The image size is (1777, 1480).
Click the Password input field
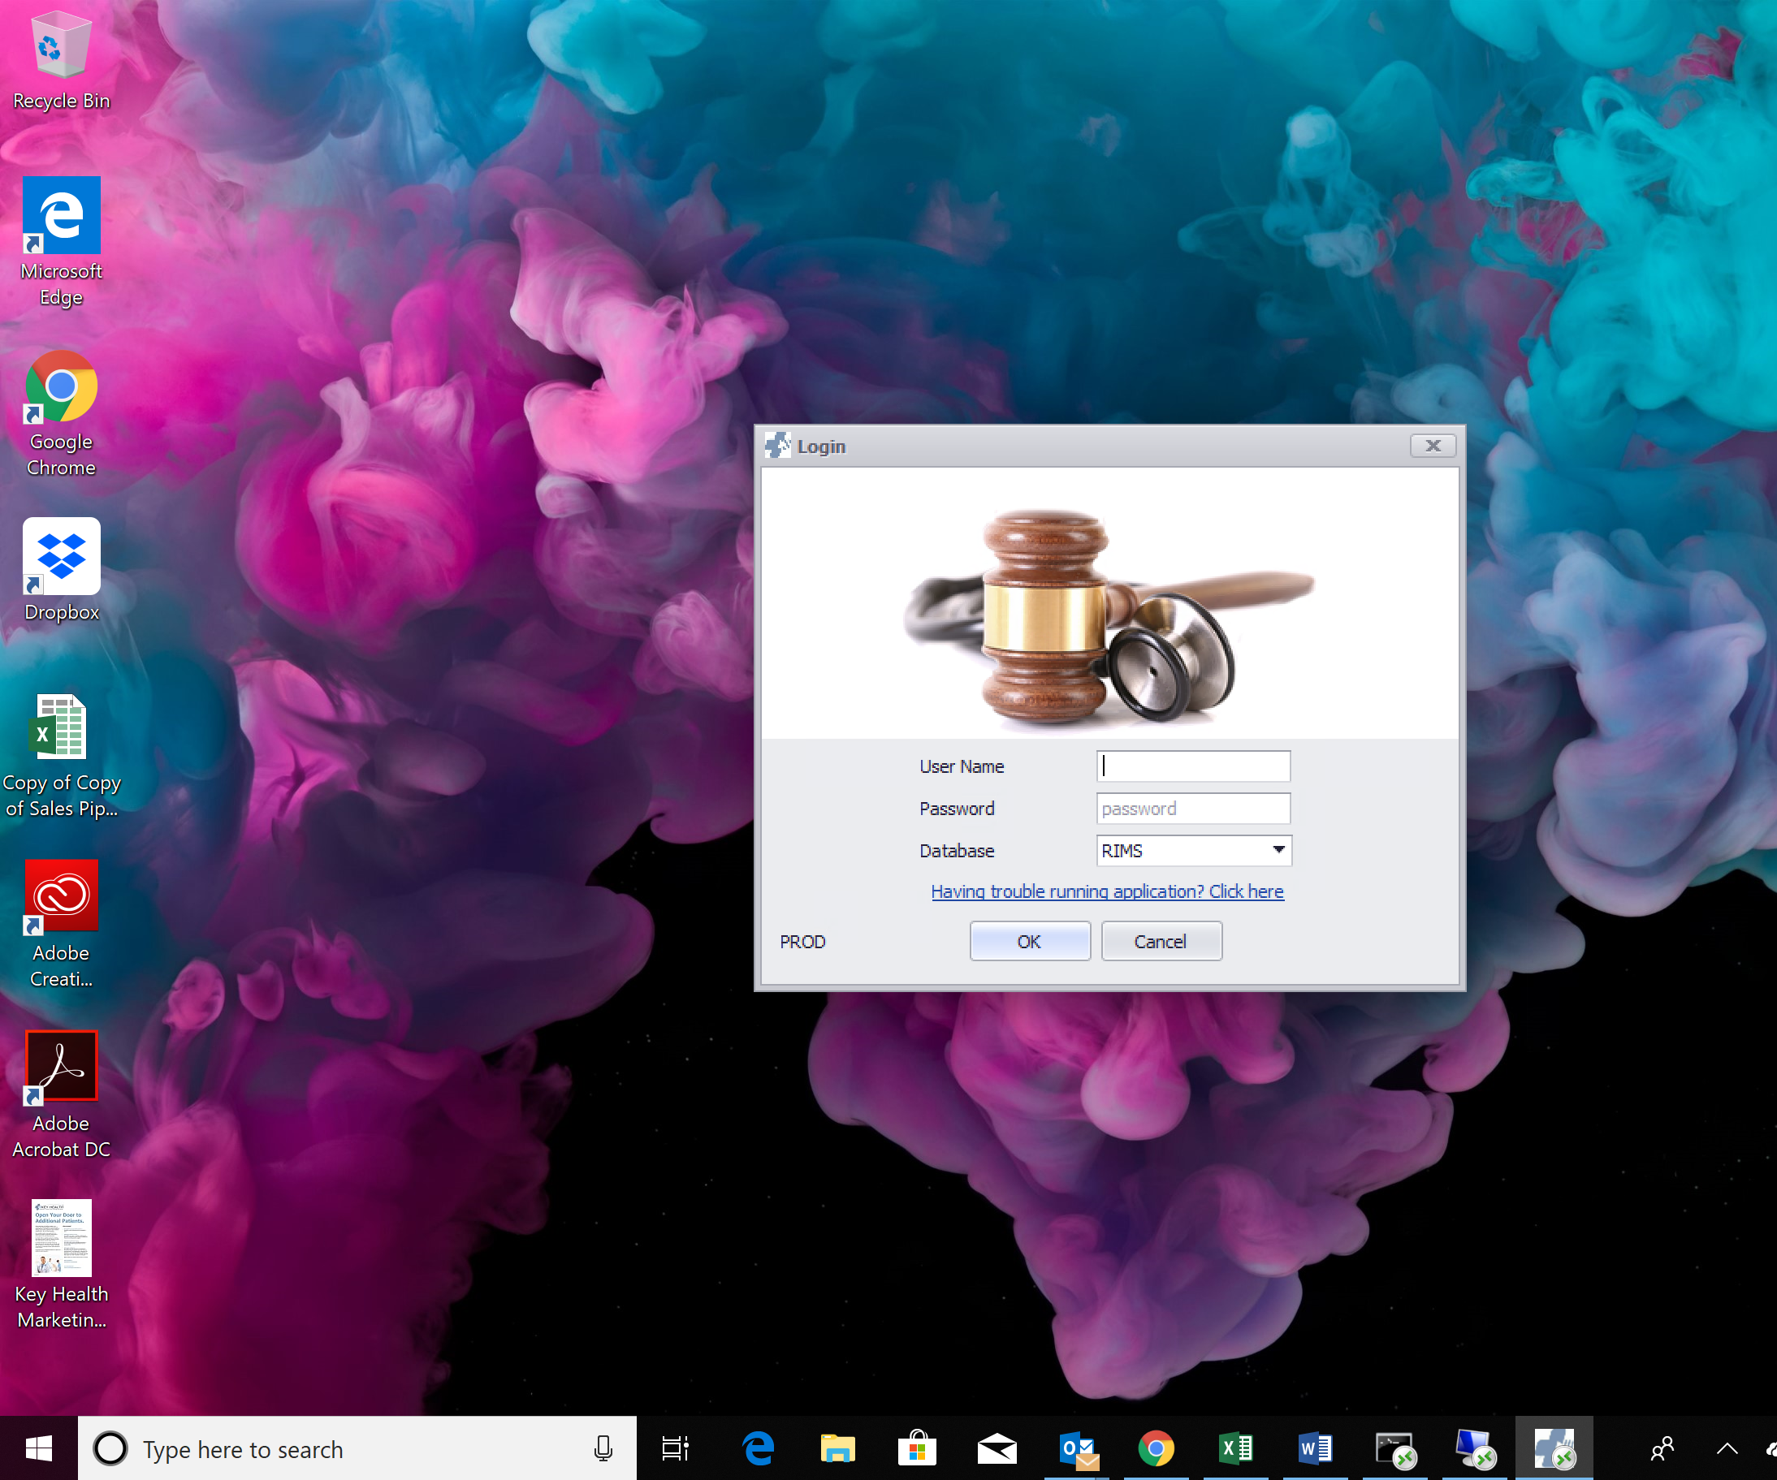(x=1193, y=809)
